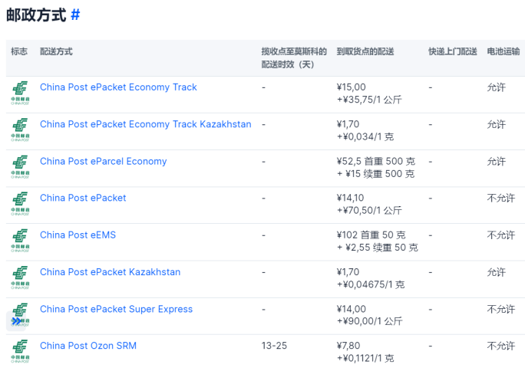The height and width of the screenshot is (371, 525).
Task: Click the 到取货点的配送 column header
Action: [365, 51]
